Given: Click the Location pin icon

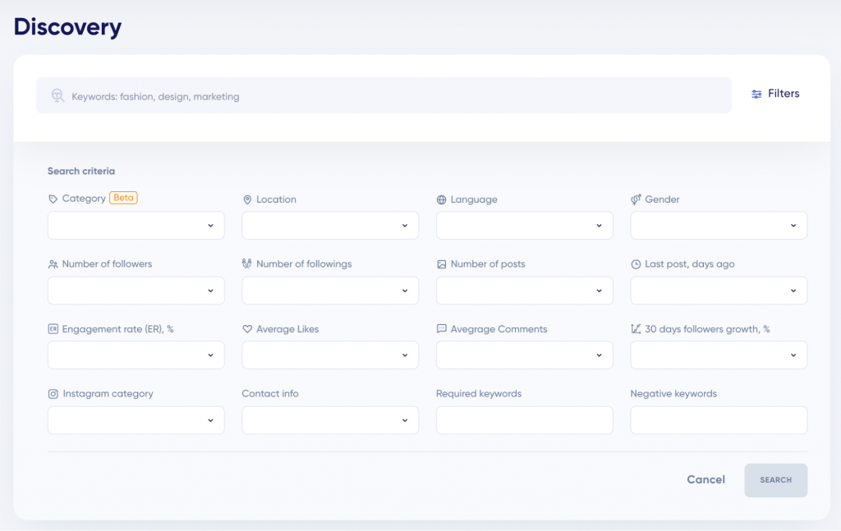Looking at the screenshot, I should [247, 199].
